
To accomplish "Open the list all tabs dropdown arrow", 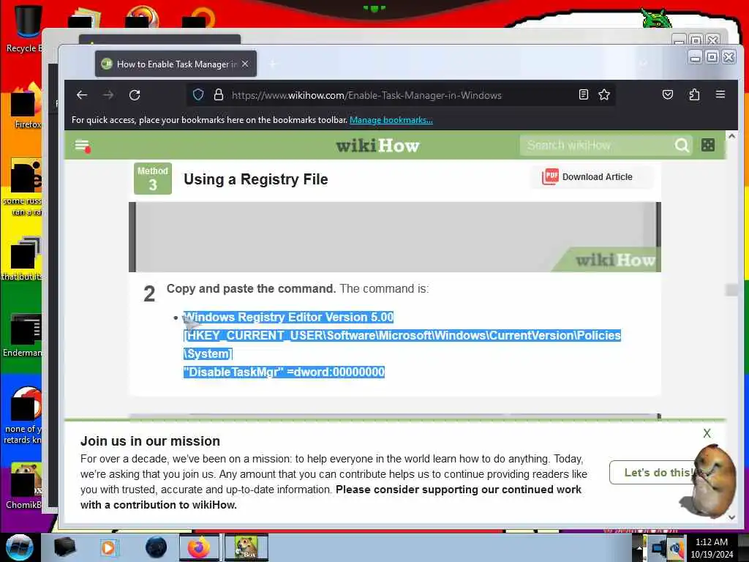I will coord(644,64).
